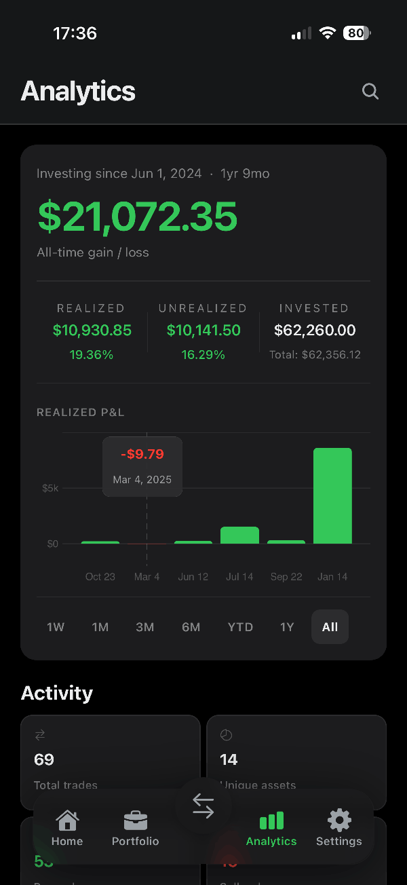Tap the swap-arrows icon above Total trades

pos(39,734)
